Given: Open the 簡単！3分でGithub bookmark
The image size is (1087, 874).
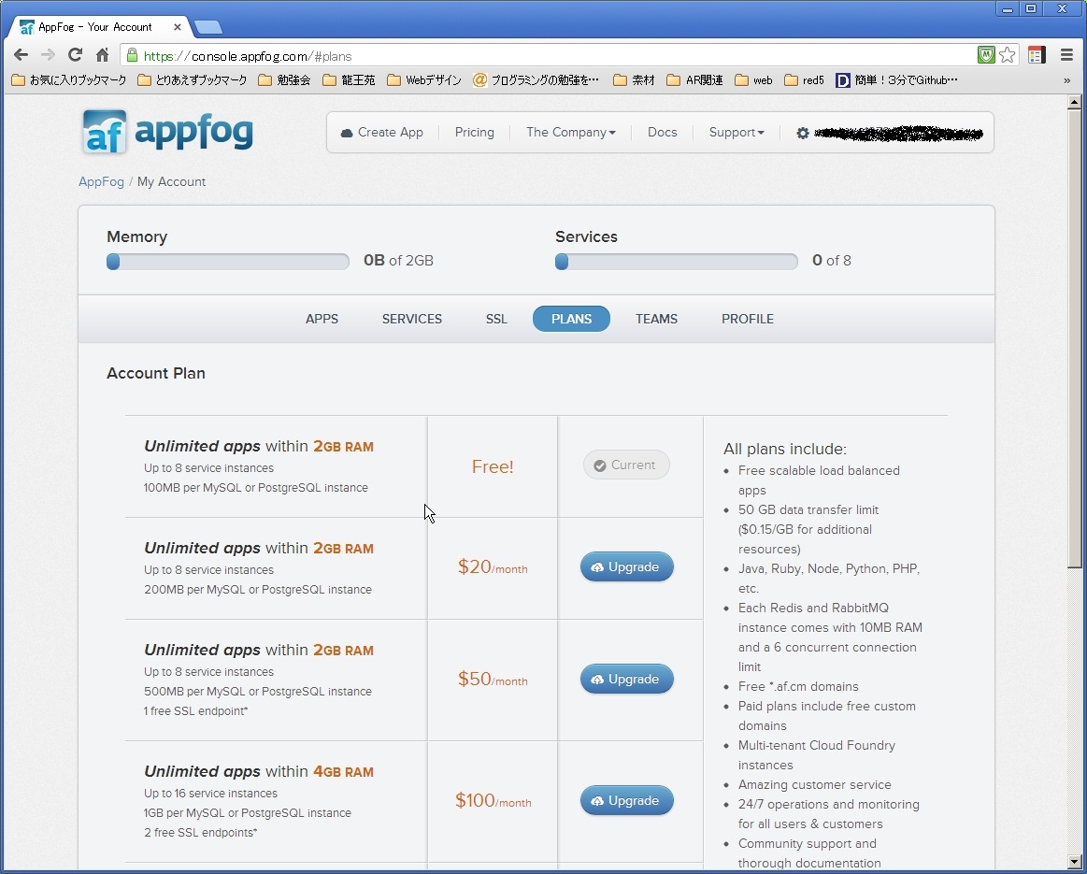Looking at the screenshot, I should pos(897,80).
